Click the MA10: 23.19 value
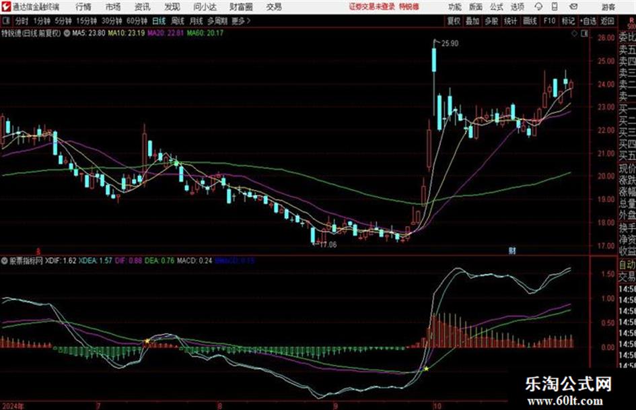The height and width of the screenshot is (410, 636). click(127, 33)
